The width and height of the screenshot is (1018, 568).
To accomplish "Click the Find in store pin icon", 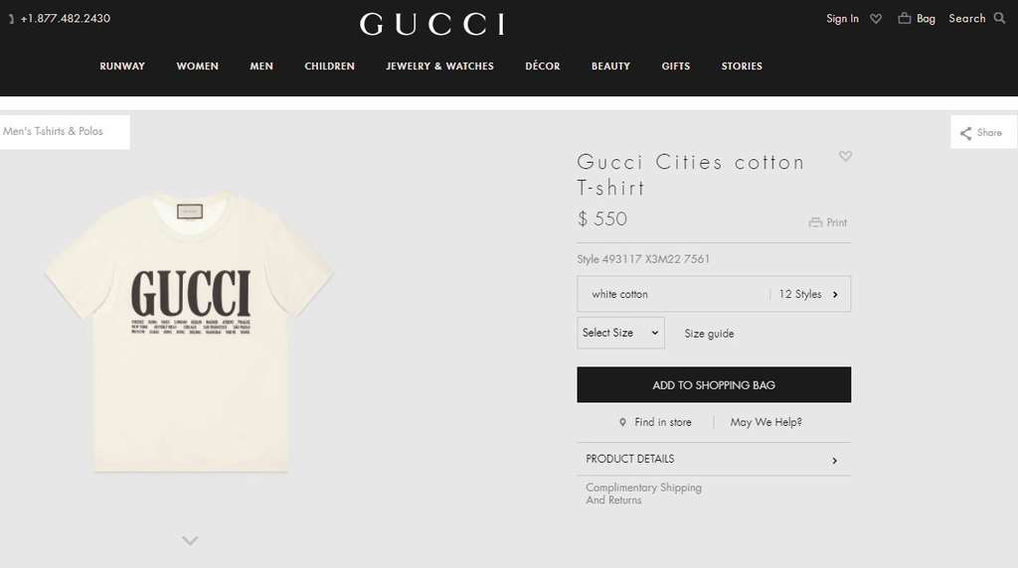I will [622, 422].
